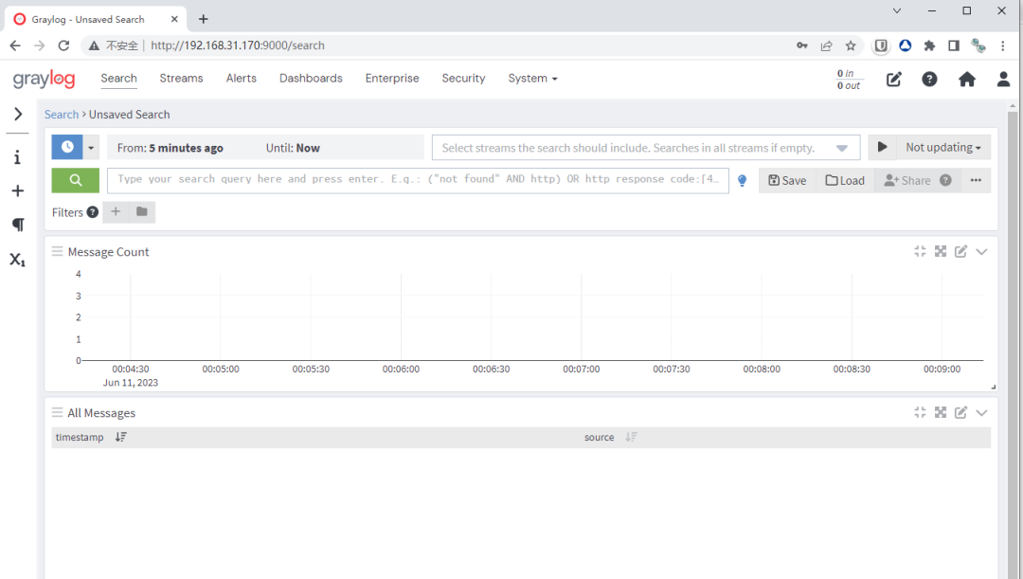Focus All Messages widget fullscreen icon
Screen dimensions: 1023x579
coord(941,412)
